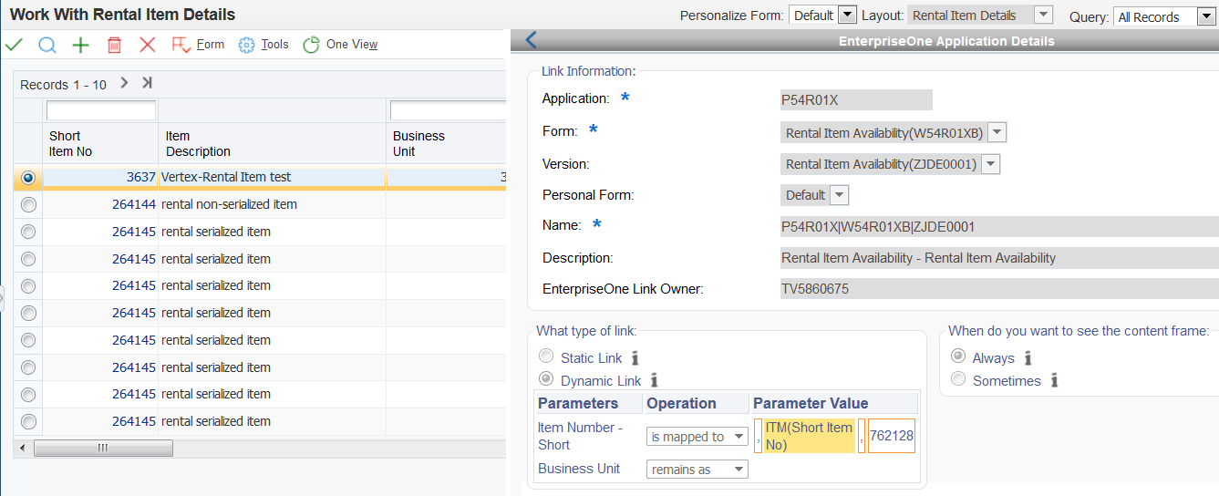This screenshot has height=496, width=1219.
Task: Select the Static Link radio button
Action: 546,357
